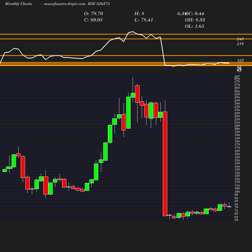Click the 'OH: 8.33' reading

pyautogui.click(x=195, y=20)
